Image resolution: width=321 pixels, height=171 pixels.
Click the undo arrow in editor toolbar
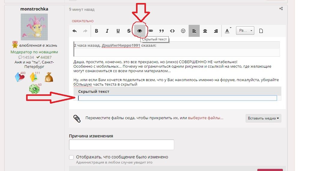pos(75,31)
